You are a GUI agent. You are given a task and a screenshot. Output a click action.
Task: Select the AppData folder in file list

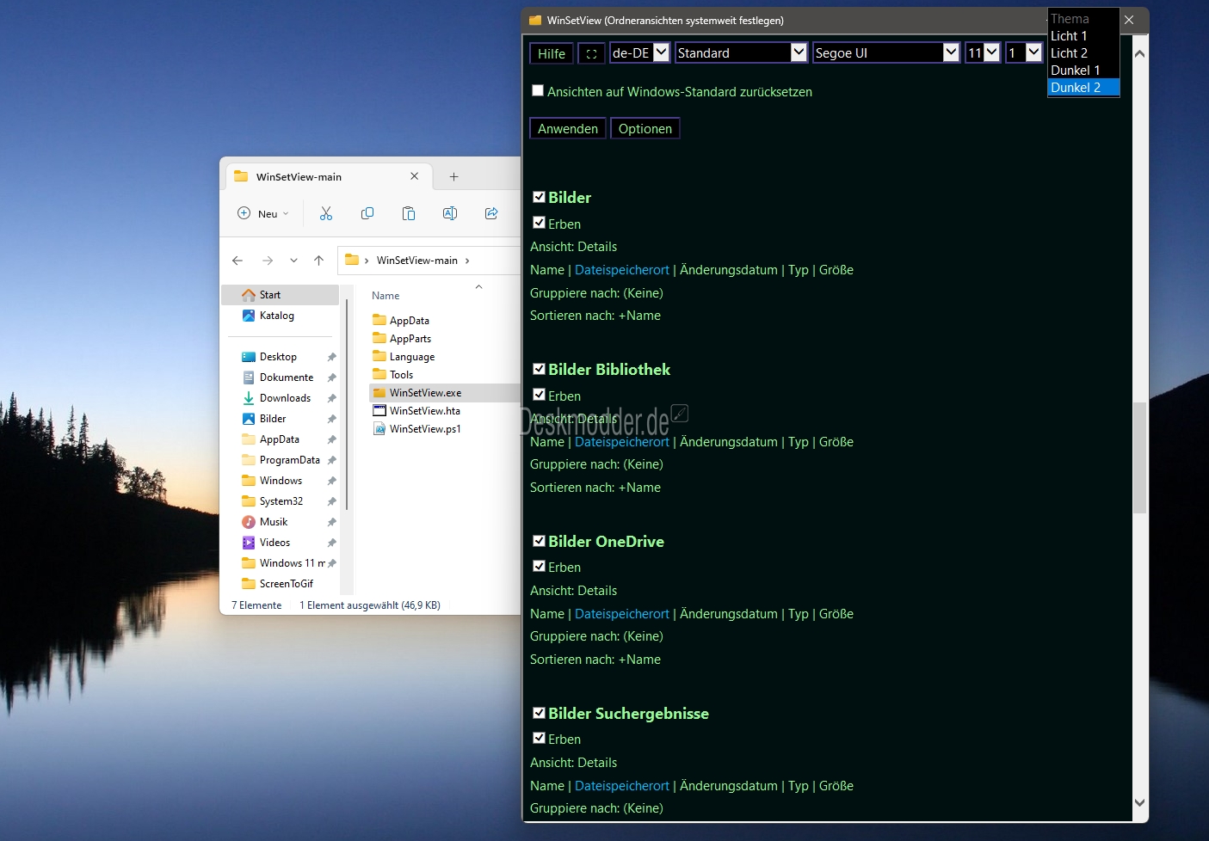(409, 321)
